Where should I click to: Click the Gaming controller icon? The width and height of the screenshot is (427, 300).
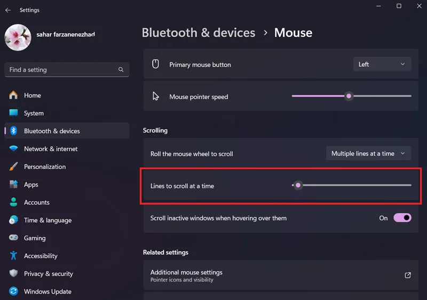coord(13,238)
